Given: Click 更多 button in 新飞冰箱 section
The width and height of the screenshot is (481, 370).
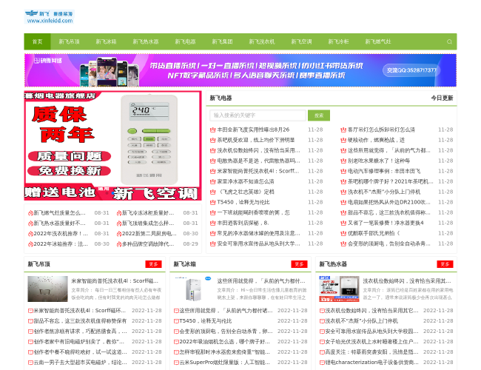Looking at the screenshot, I should (300, 264).
